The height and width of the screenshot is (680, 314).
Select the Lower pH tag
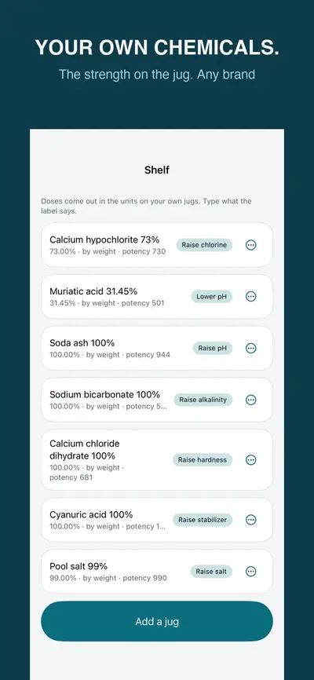pyautogui.click(x=212, y=297)
